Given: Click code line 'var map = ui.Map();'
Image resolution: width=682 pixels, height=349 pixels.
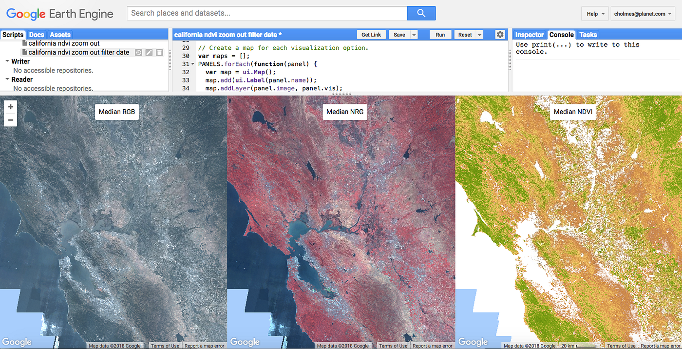Looking at the screenshot, I should pyautogui.click(x=241, y=72).
